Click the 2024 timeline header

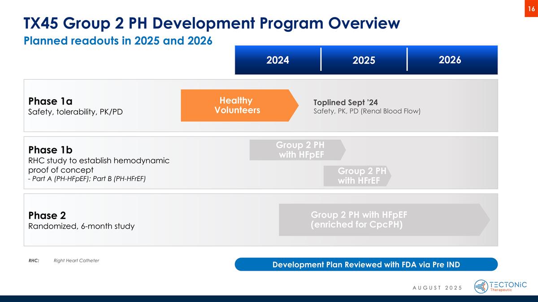278,60
